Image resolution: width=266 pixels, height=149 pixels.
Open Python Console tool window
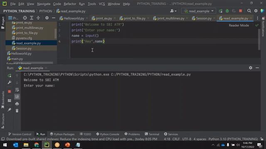click(108, 134)
